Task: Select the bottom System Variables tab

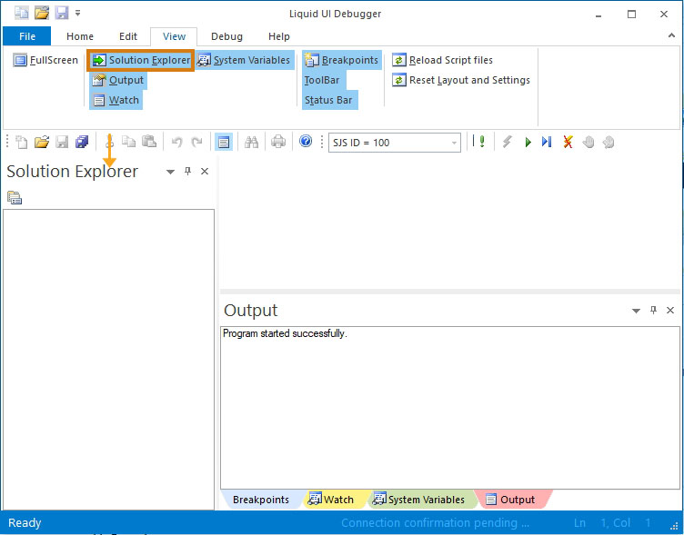Action: click(x=422, y=500)
